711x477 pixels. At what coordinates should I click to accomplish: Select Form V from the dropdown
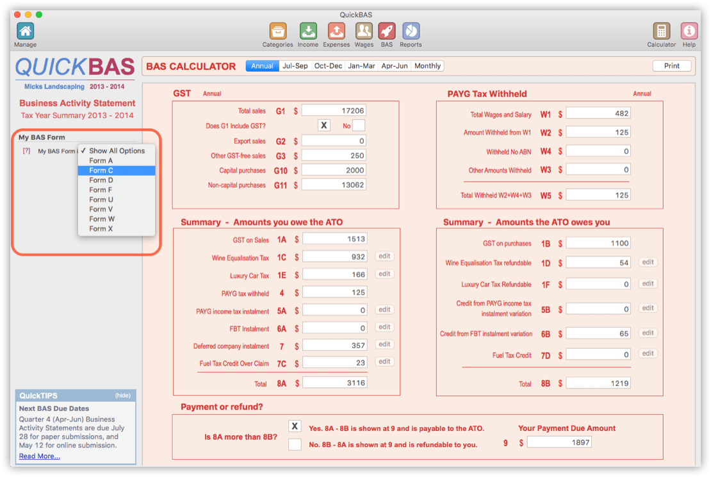[x=117, y=209]
